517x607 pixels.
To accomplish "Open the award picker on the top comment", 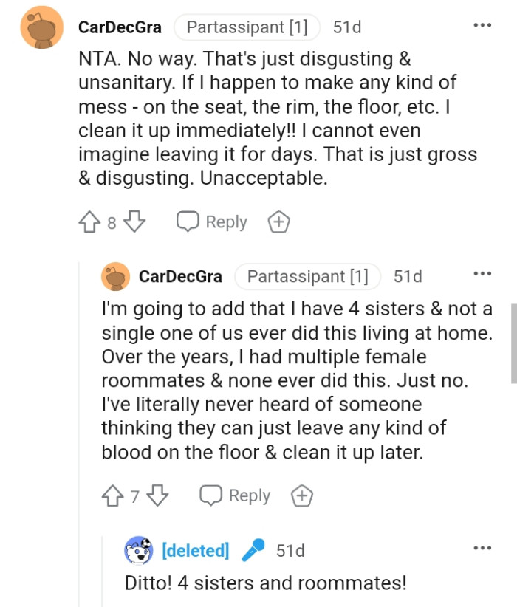I will coord(278,221).
